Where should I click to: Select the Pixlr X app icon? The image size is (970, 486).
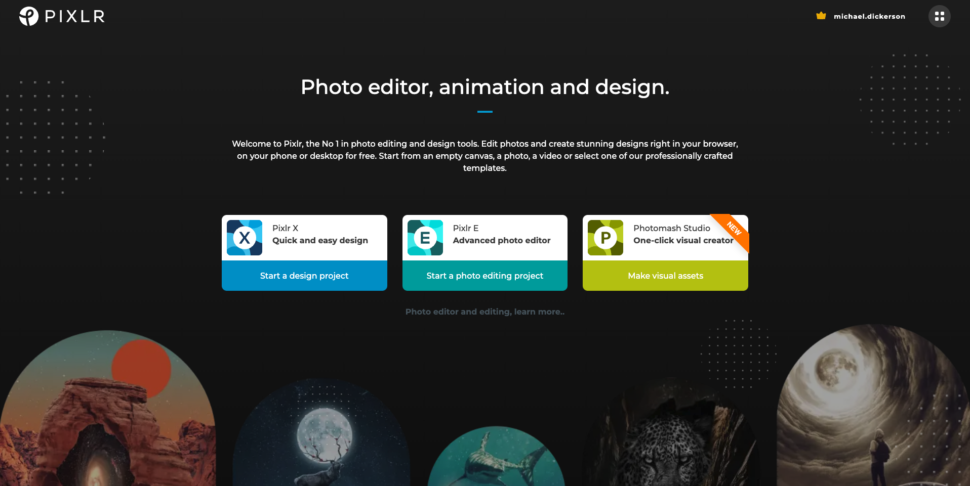pos(245,237)
